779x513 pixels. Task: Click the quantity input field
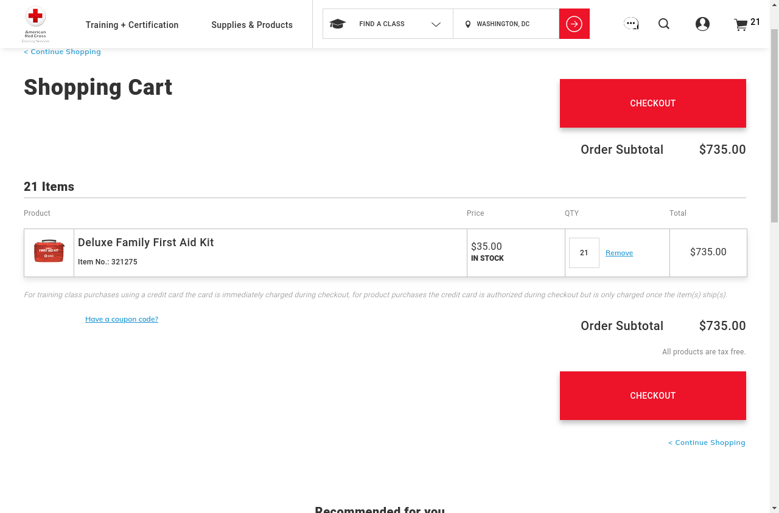click(584, 253)
